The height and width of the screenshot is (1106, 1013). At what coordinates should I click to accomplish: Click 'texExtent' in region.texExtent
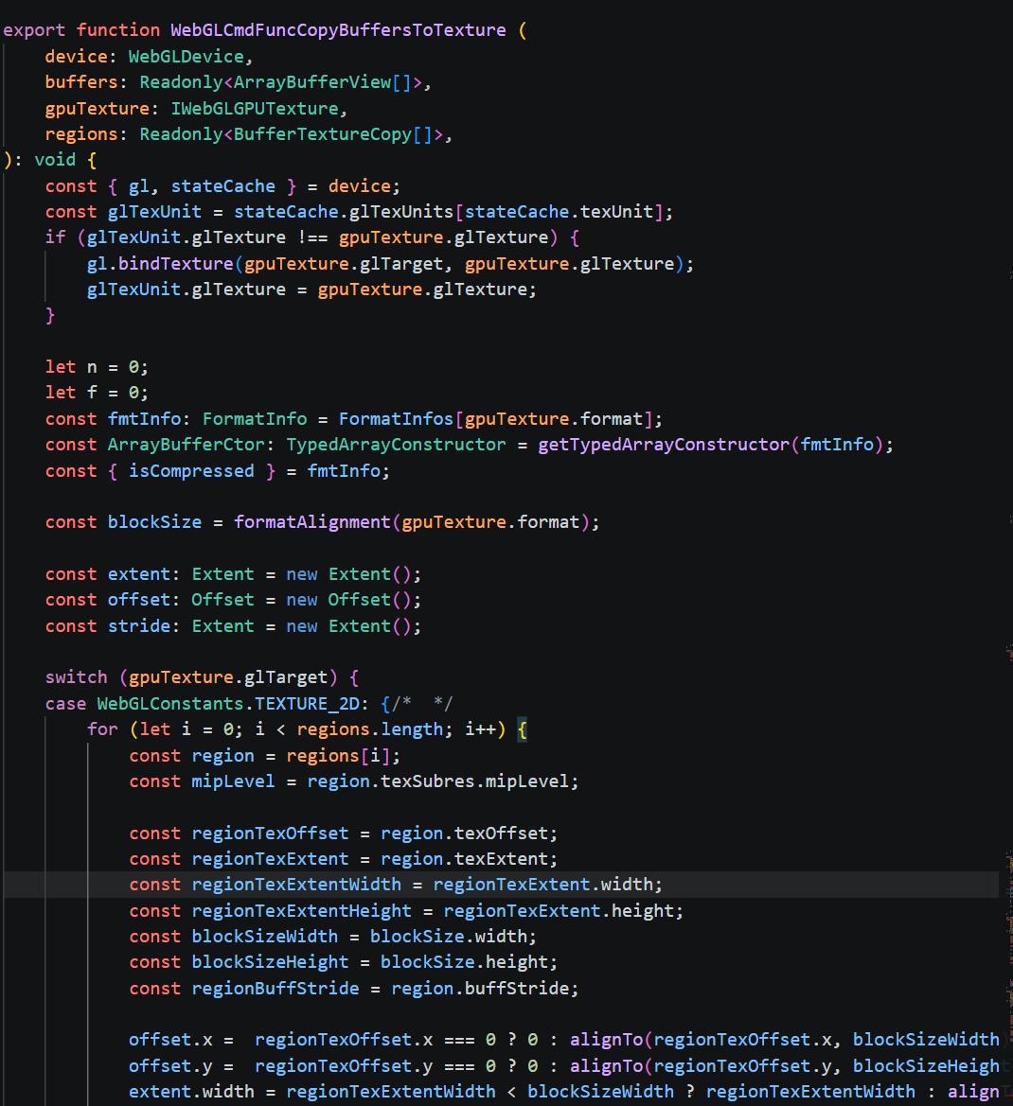coord(501,859)
